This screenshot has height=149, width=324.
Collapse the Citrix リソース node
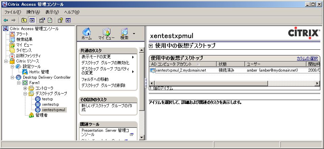point(6,61)
